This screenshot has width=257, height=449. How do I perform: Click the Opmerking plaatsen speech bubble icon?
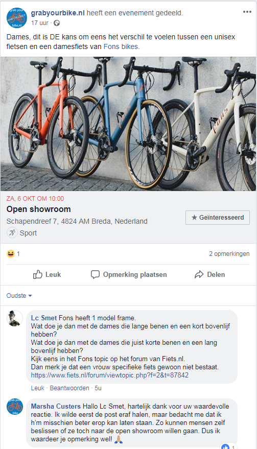click(x=95, y=275)
